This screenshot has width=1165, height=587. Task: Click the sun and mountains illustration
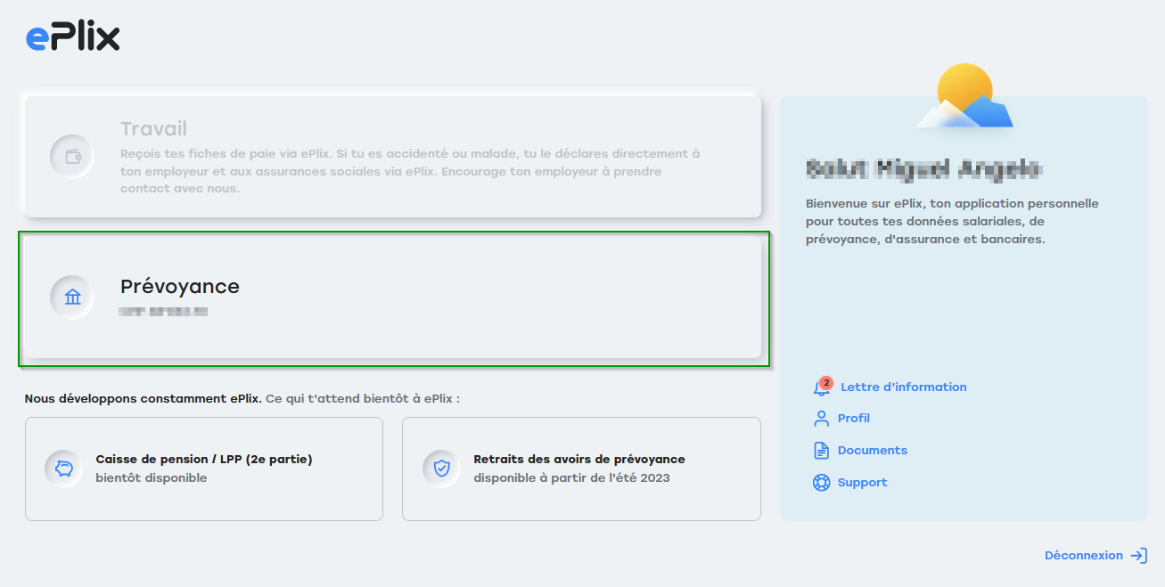pos(964,97)
